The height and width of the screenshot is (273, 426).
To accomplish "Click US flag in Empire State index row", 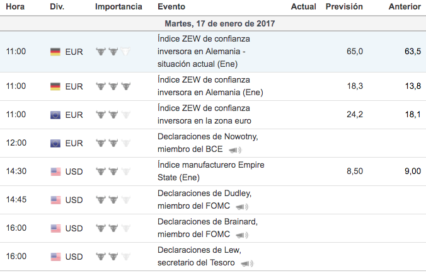I will pos(55,171).
